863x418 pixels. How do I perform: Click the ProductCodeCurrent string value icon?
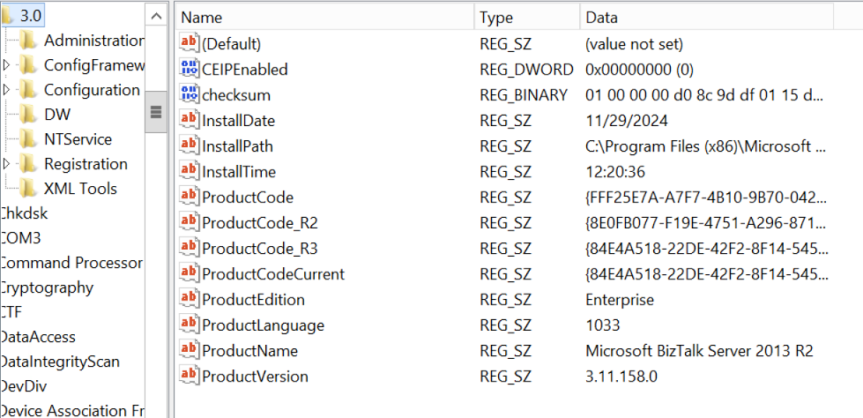pos(189,273)
